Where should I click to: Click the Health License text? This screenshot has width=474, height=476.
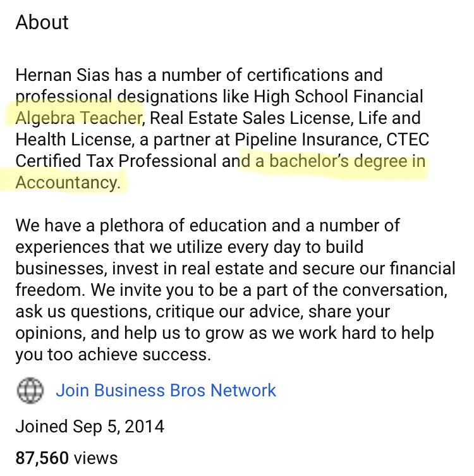[x=74, y=140]
